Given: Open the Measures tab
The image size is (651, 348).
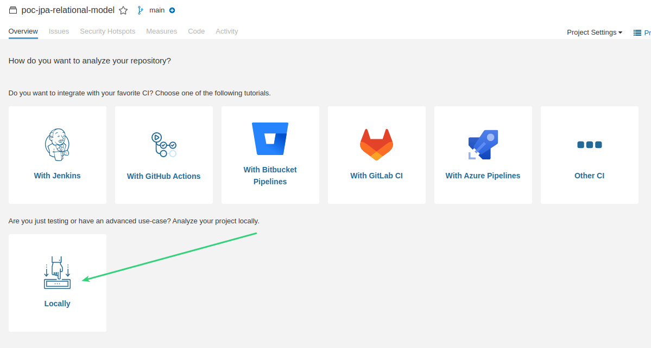Looking at the screenshot, I should [x=161, y=31].
